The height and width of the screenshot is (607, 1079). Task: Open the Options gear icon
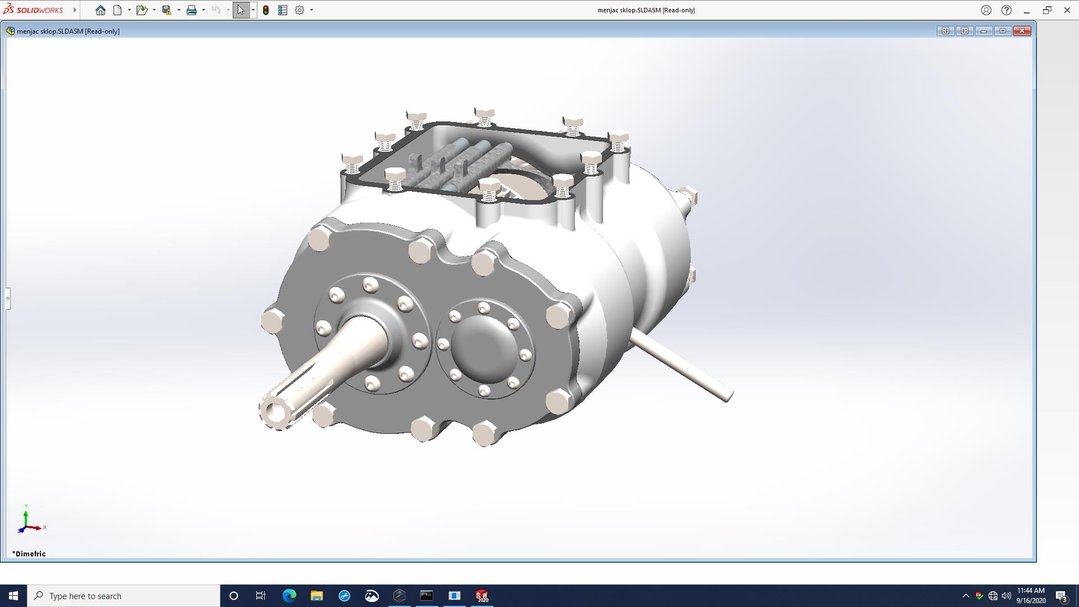pos(300,10)
